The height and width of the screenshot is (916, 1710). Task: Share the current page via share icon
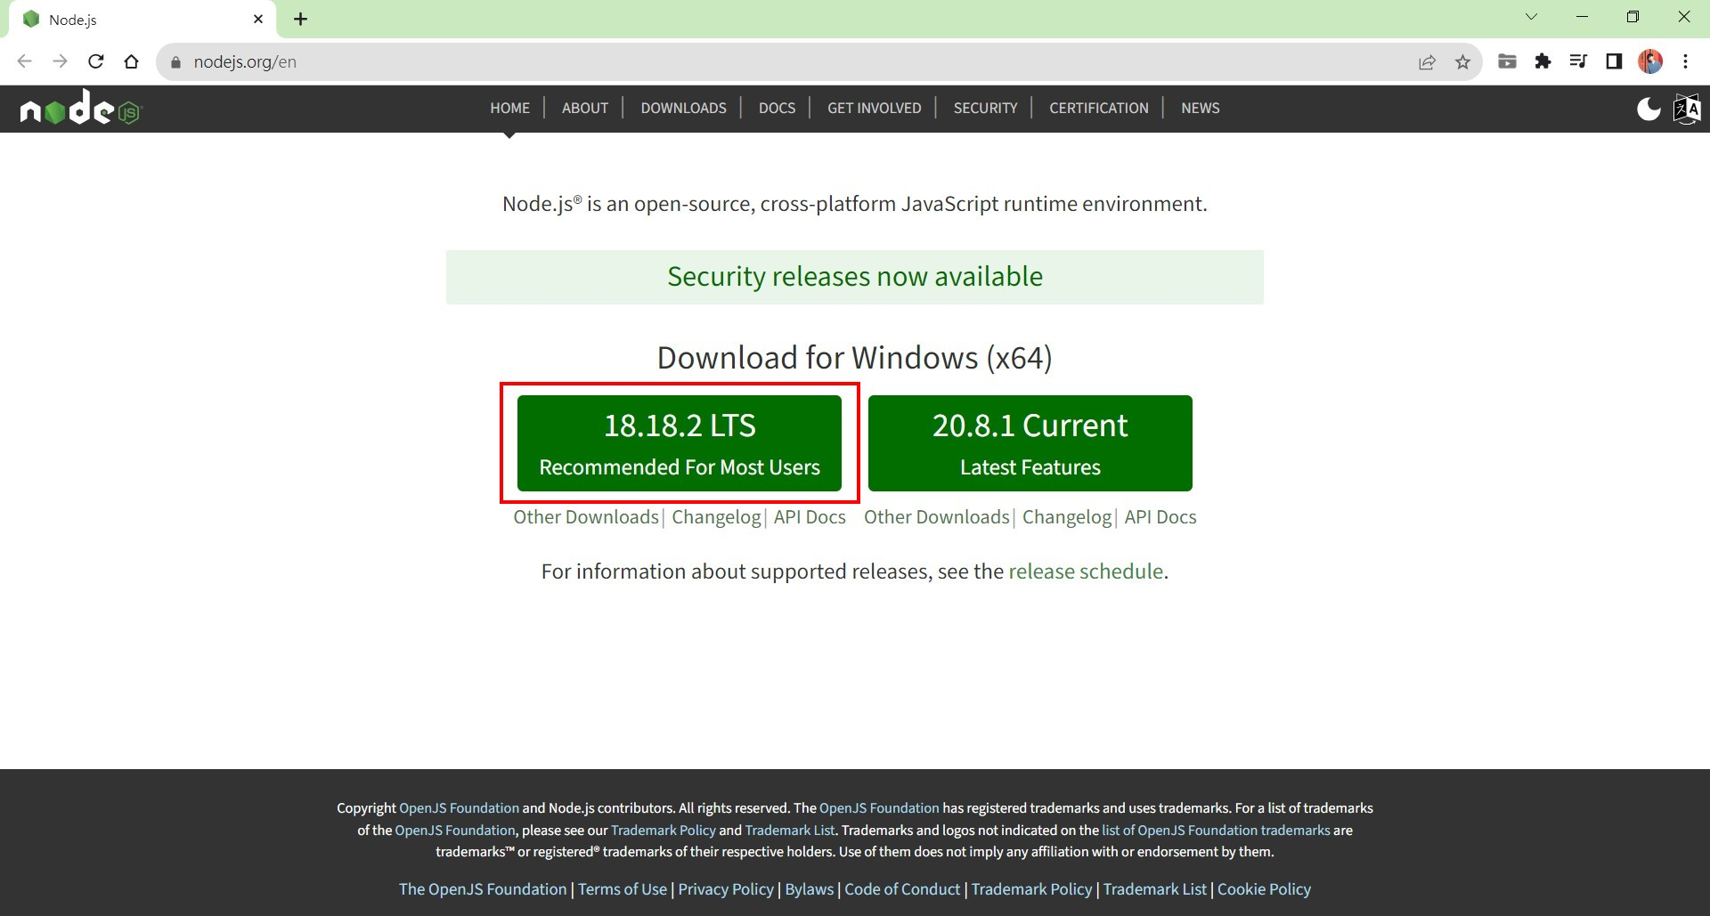[x=1427, y=61]
